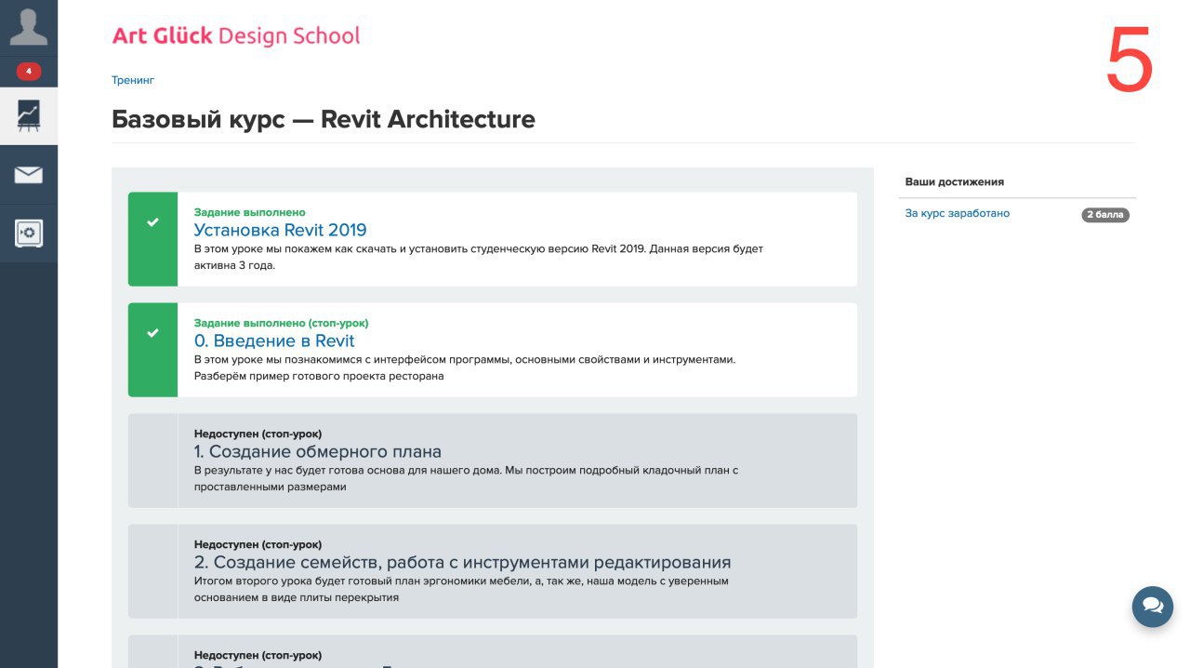Click description mentioning студенческую версию Revit 2019
The image size is (1190, 668).
click(x=478, y=257)
